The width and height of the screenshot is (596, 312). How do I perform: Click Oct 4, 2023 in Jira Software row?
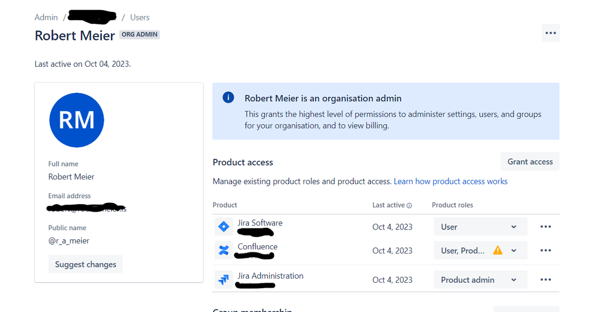[x=393, y=227]
